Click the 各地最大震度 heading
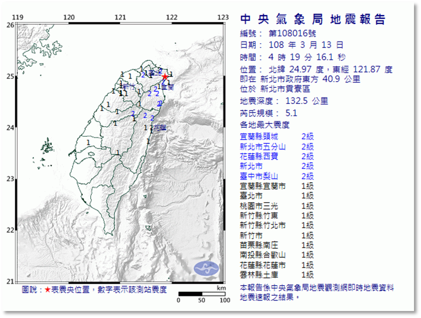This screenshot has width=421, height=318. tap(264, 125)
